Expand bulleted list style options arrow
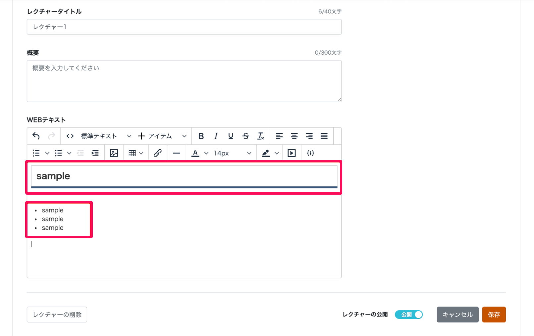 coord(69,153)
